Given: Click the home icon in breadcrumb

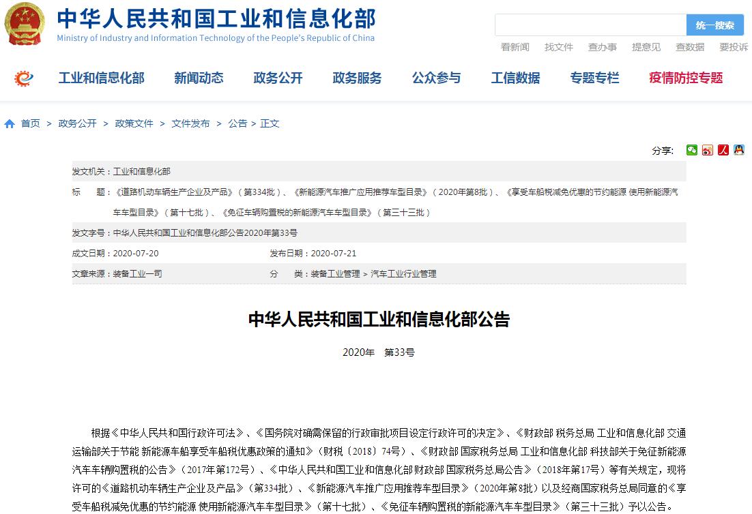Looking at the screenshot, I should coord(9,124).
